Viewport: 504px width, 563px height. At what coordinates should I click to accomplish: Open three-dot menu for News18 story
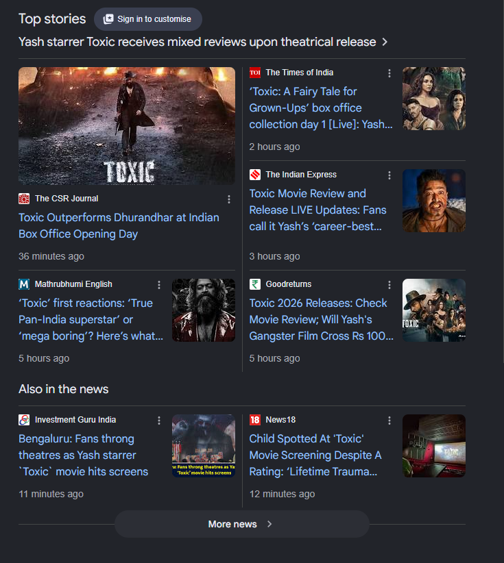point(389,421)
